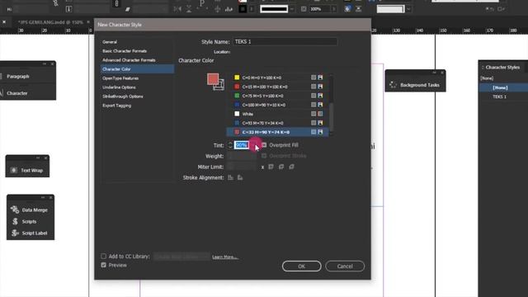This screenshot has height=297, width=528.
Task: Select the middle Miter Limit join icon
Action: (281, 167)
